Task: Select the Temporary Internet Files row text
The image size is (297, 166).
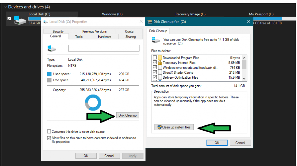Action: click(x=179, y=63)
